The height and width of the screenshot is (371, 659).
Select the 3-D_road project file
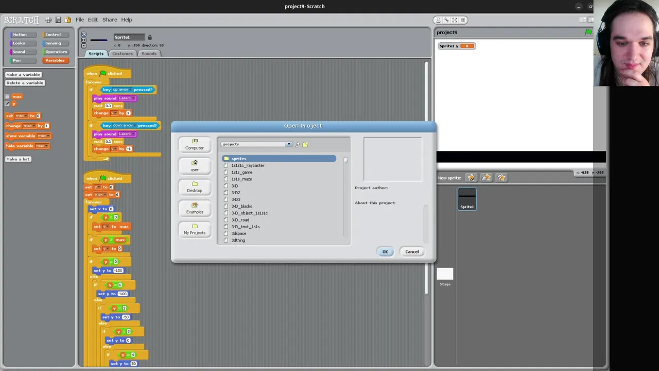tap(240, 220)
